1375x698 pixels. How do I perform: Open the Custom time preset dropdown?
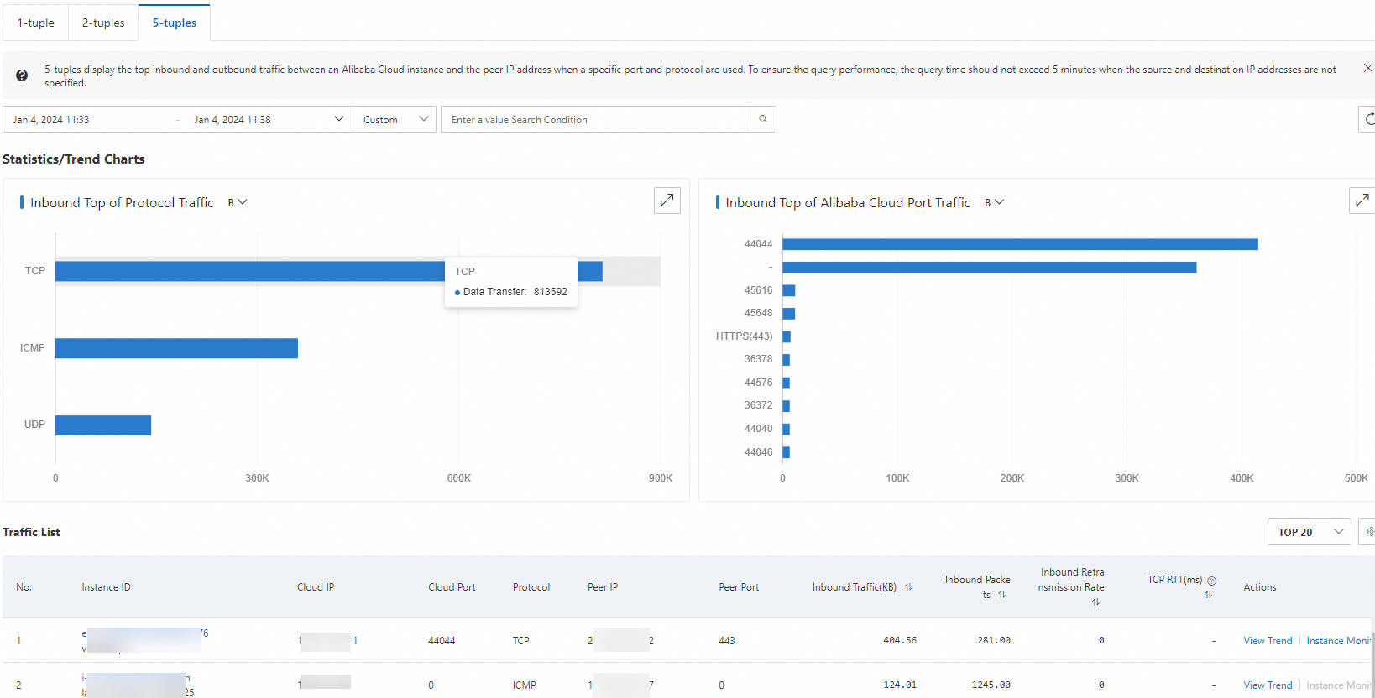tap(395, 119)
